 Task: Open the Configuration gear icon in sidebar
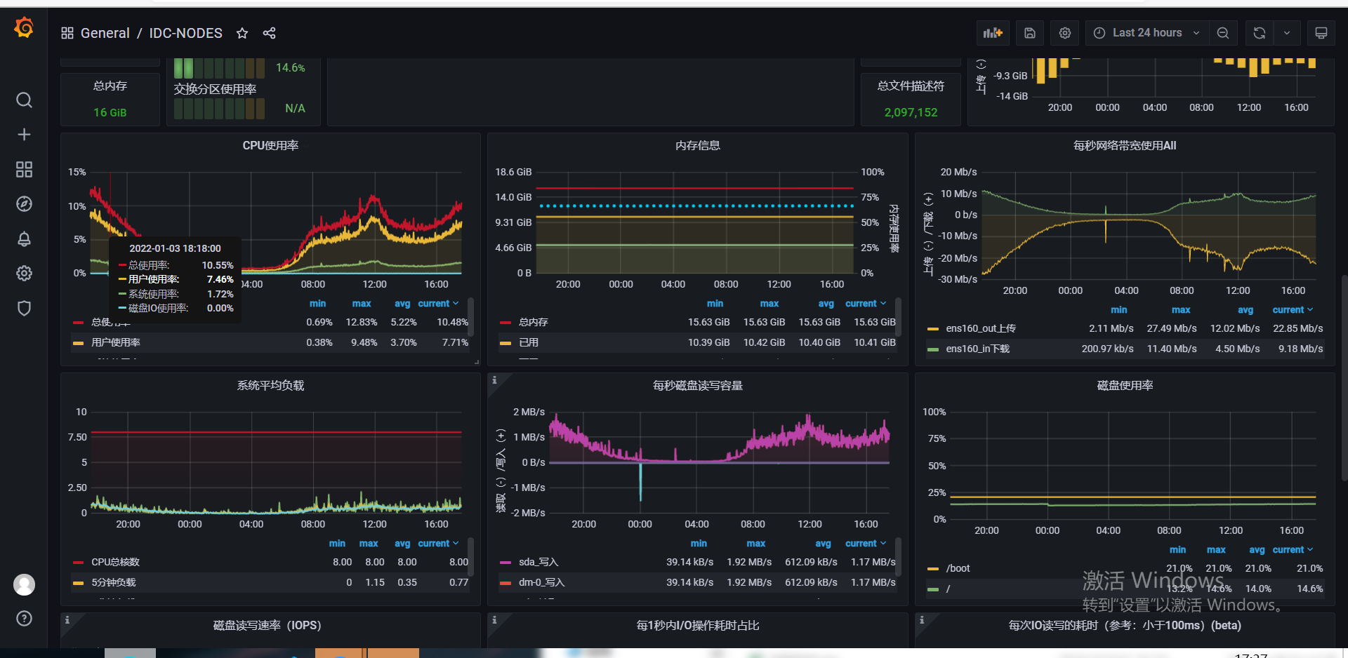point(24,274)
